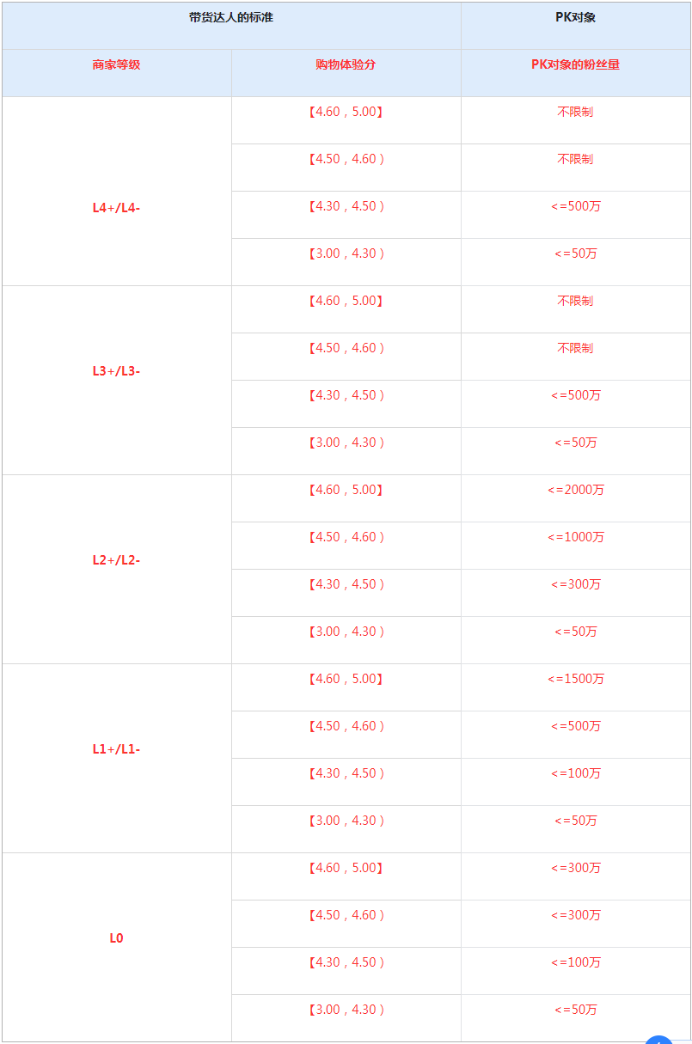
Task: Select 【3.00,4.30) score in L0 group
Action: click(x=346, y=1010)
